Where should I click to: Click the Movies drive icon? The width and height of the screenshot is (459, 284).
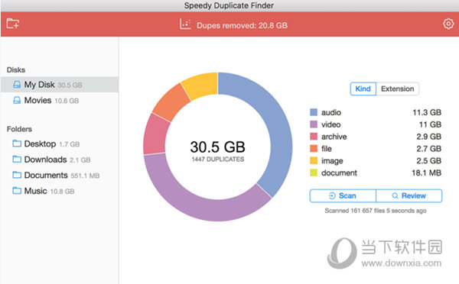click(17, 101)
